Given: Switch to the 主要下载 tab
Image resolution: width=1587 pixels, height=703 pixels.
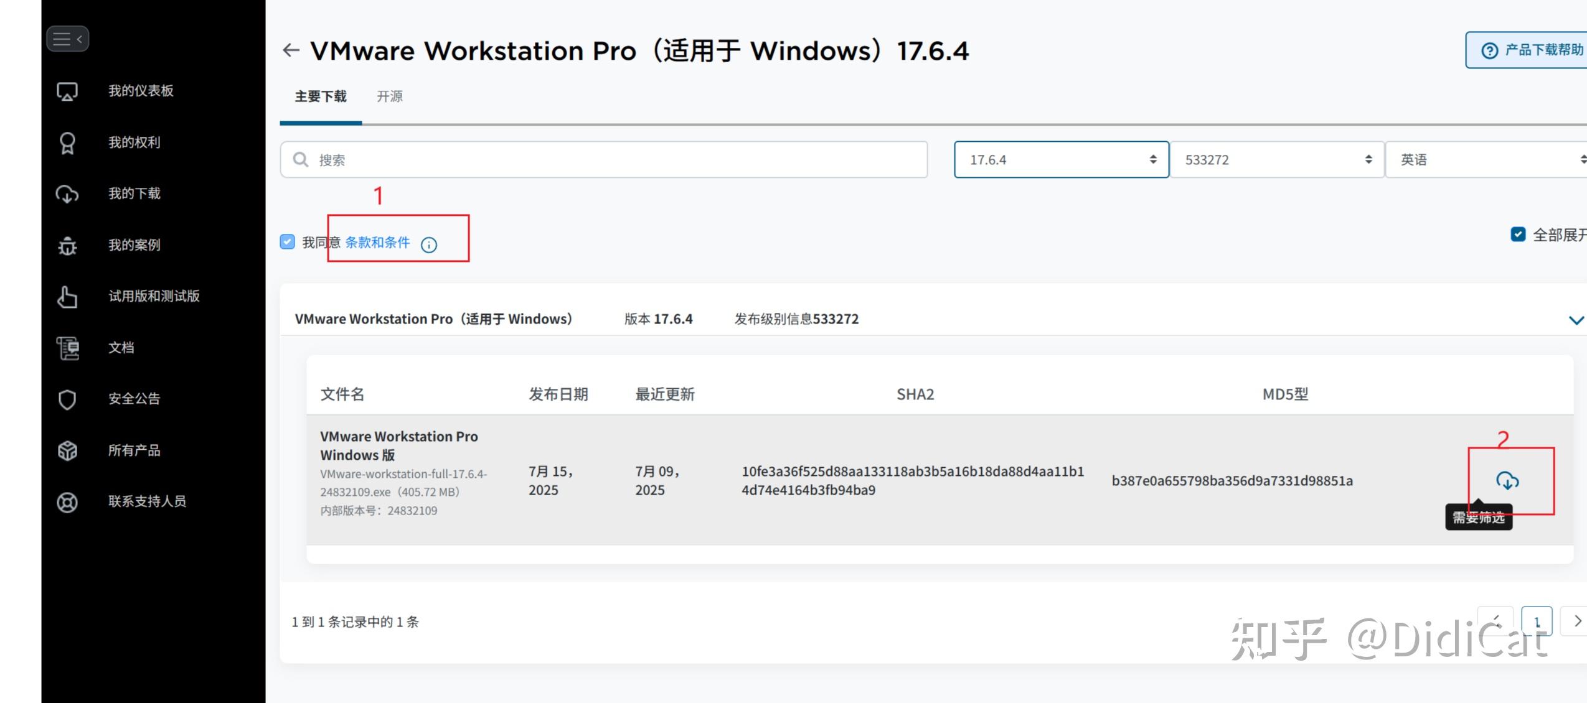Looking at the screenshot, I should click(321, 96).
